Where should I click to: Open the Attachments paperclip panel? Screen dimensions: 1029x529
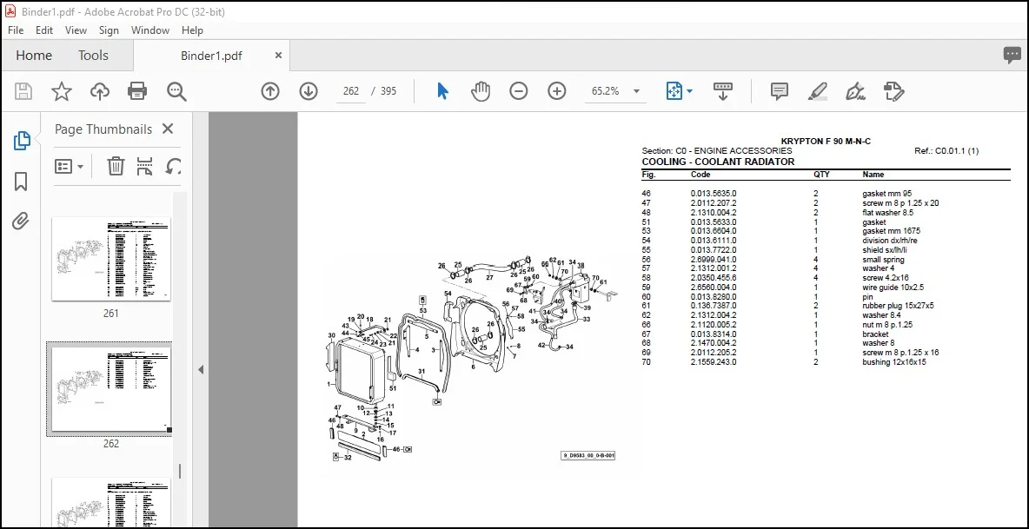point(20,221)
